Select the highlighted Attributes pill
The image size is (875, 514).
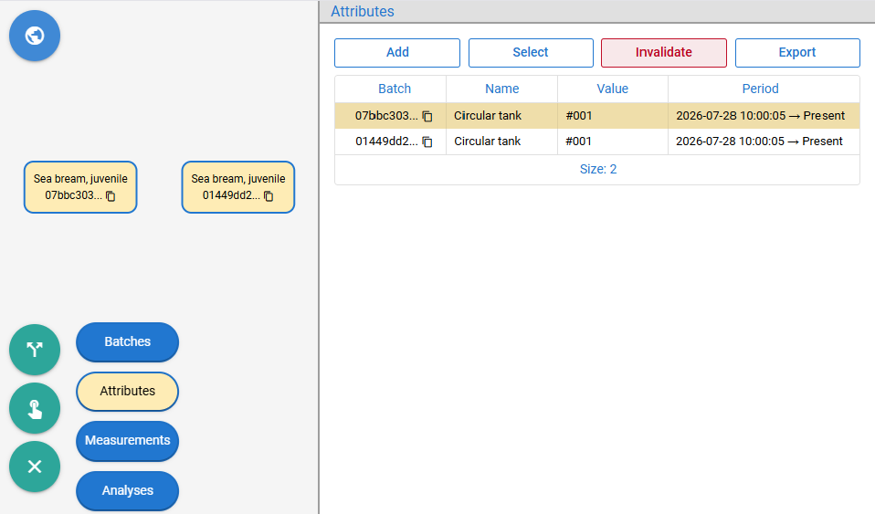(x=127, y=392)
